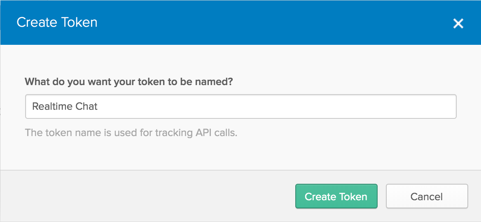Click the light body area below the helper text
This screenshot has width=481, height=222.
coord(240,154)
